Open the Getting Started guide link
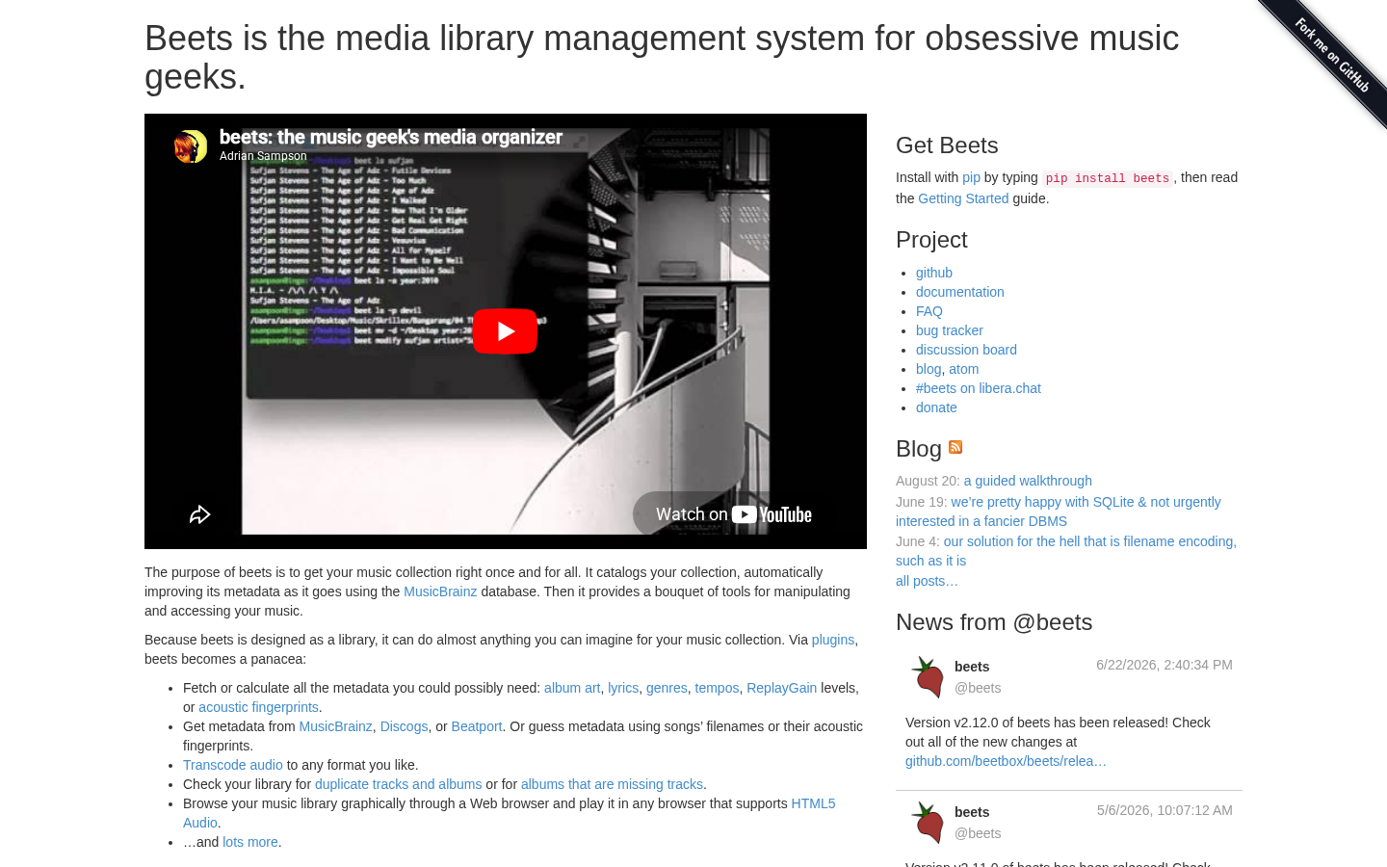This screenshot has height=867, width=1387. [x=963, y=198]
